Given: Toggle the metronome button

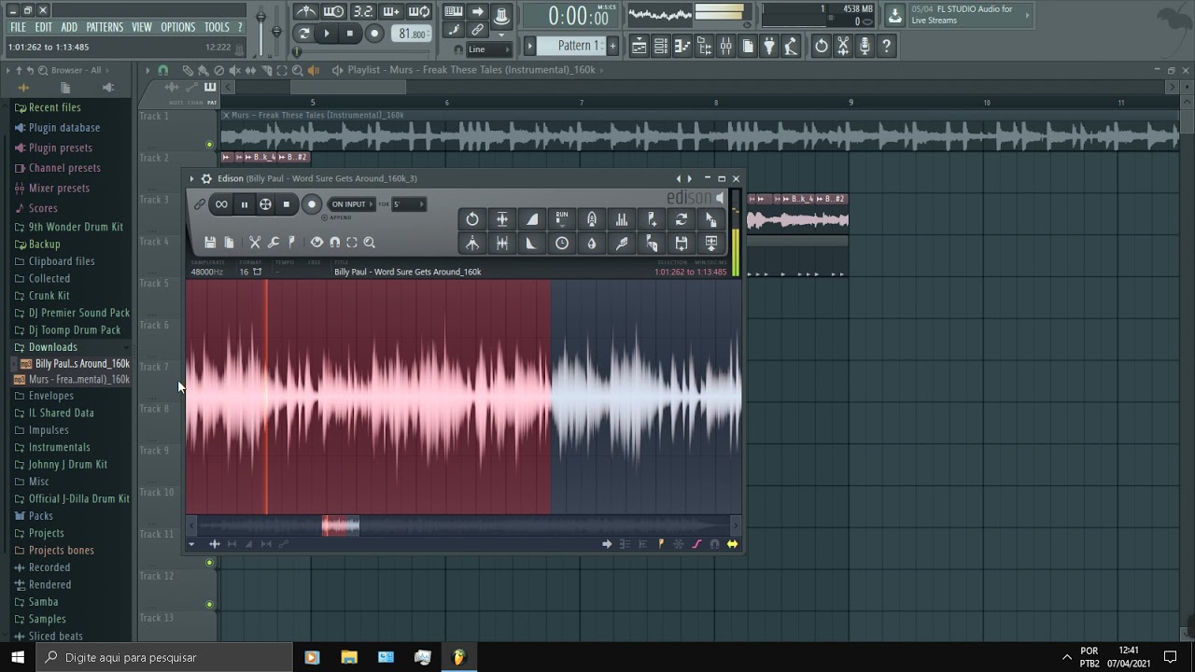Looking at the screenshot, I should point(305,10).
